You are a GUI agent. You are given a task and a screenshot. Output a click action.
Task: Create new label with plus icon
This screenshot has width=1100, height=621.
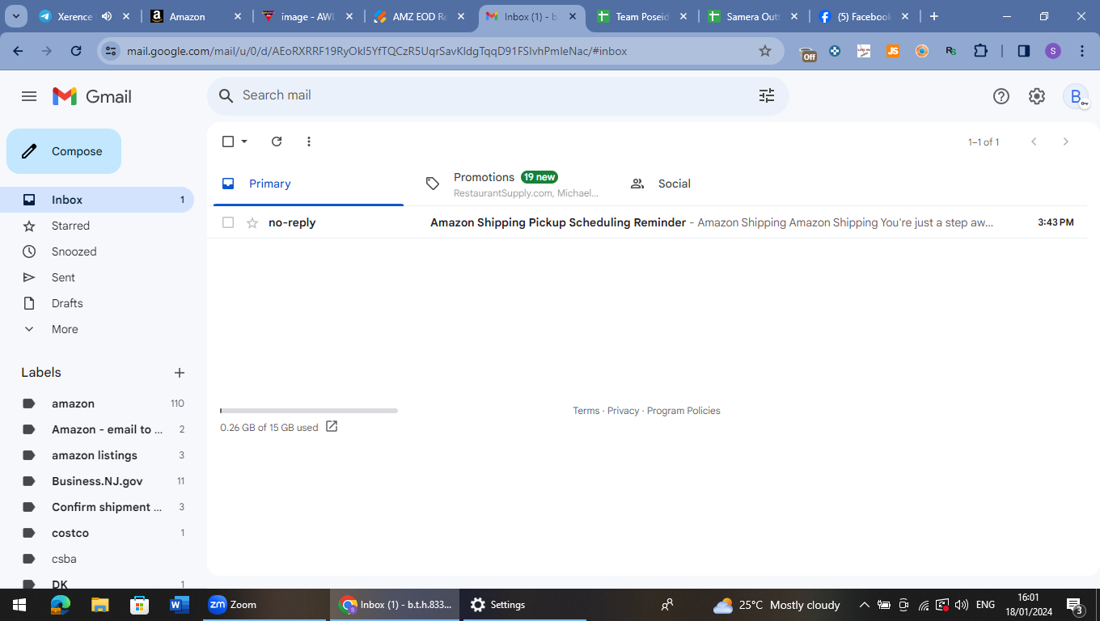point(180,373)
